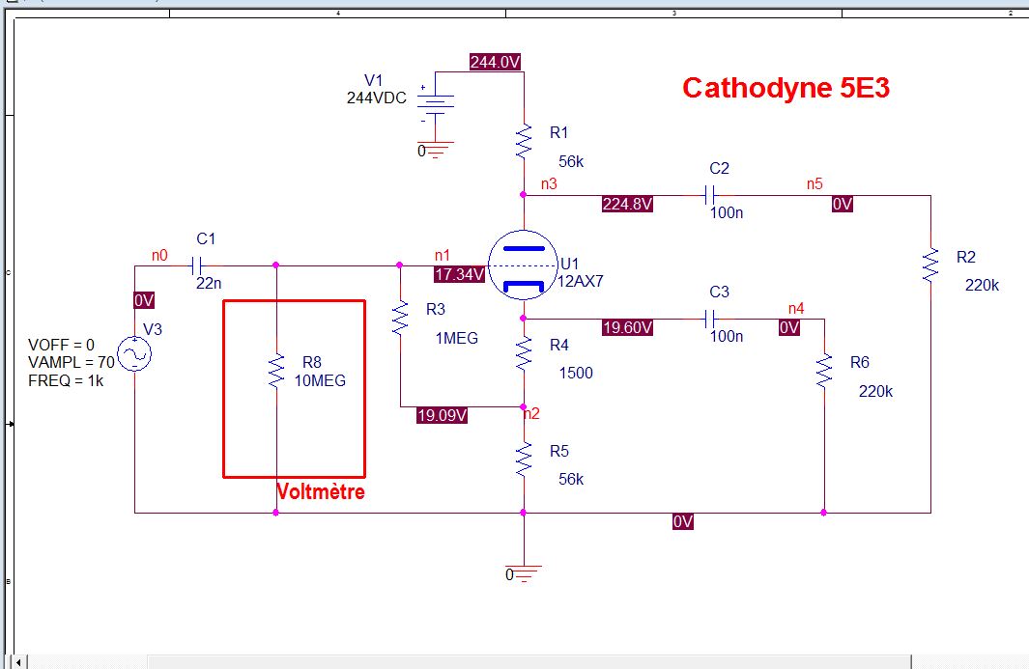
Task: Click resistor R3 symbol labeled 1MEG
Action: 399,318
